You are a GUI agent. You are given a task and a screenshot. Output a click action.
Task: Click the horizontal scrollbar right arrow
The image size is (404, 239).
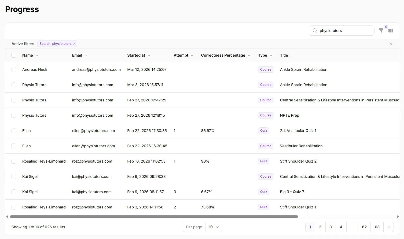(398, 216)
